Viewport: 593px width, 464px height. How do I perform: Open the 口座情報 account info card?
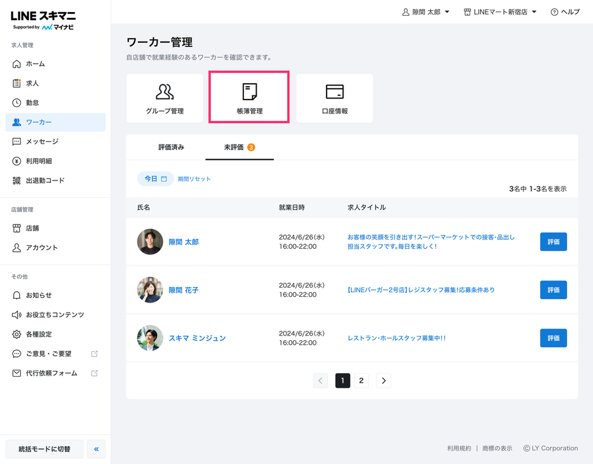point(335,98)
